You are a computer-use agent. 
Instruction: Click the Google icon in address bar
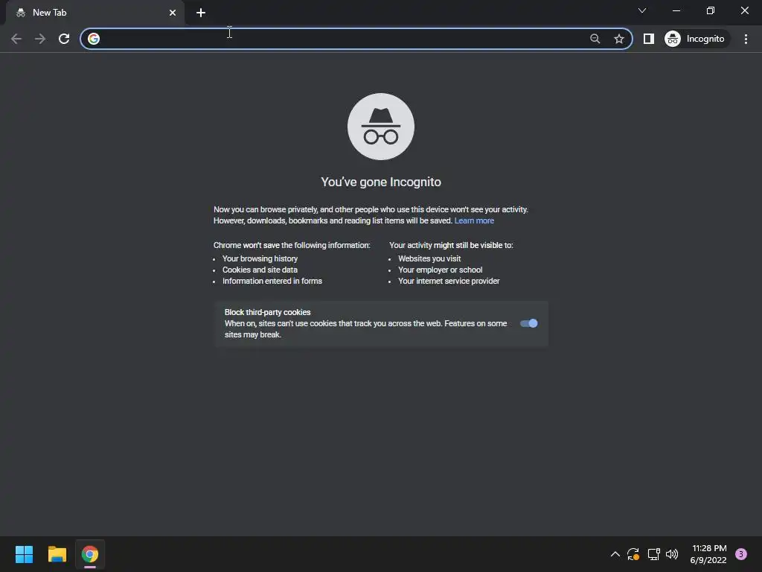coord(94,39)
